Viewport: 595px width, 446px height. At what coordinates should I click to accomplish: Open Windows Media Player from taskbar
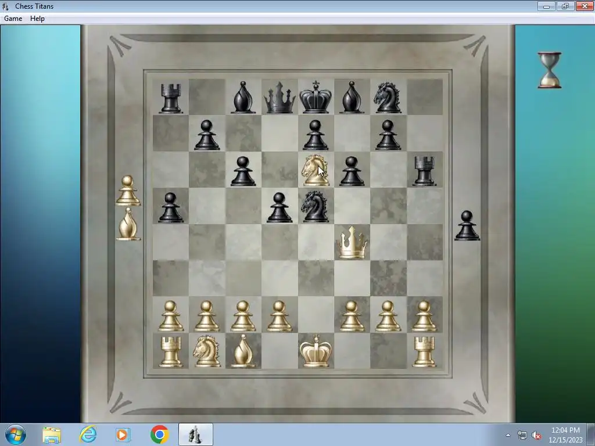(x=123, y=434)
